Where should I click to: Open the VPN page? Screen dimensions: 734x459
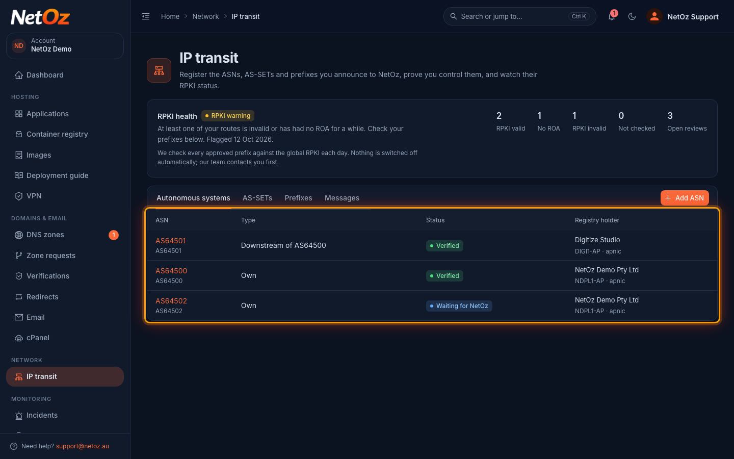[65, 196]
